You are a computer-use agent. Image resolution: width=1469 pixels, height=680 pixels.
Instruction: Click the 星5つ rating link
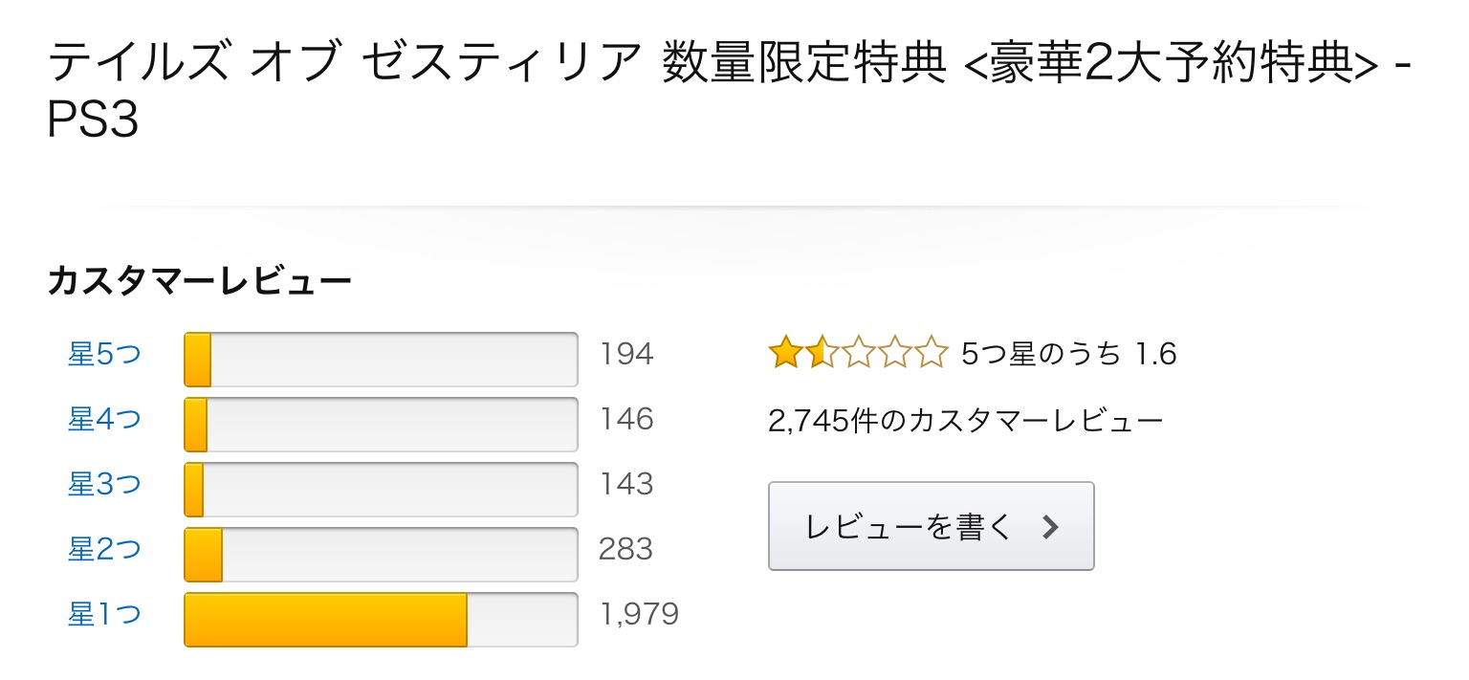pos(104,355)
